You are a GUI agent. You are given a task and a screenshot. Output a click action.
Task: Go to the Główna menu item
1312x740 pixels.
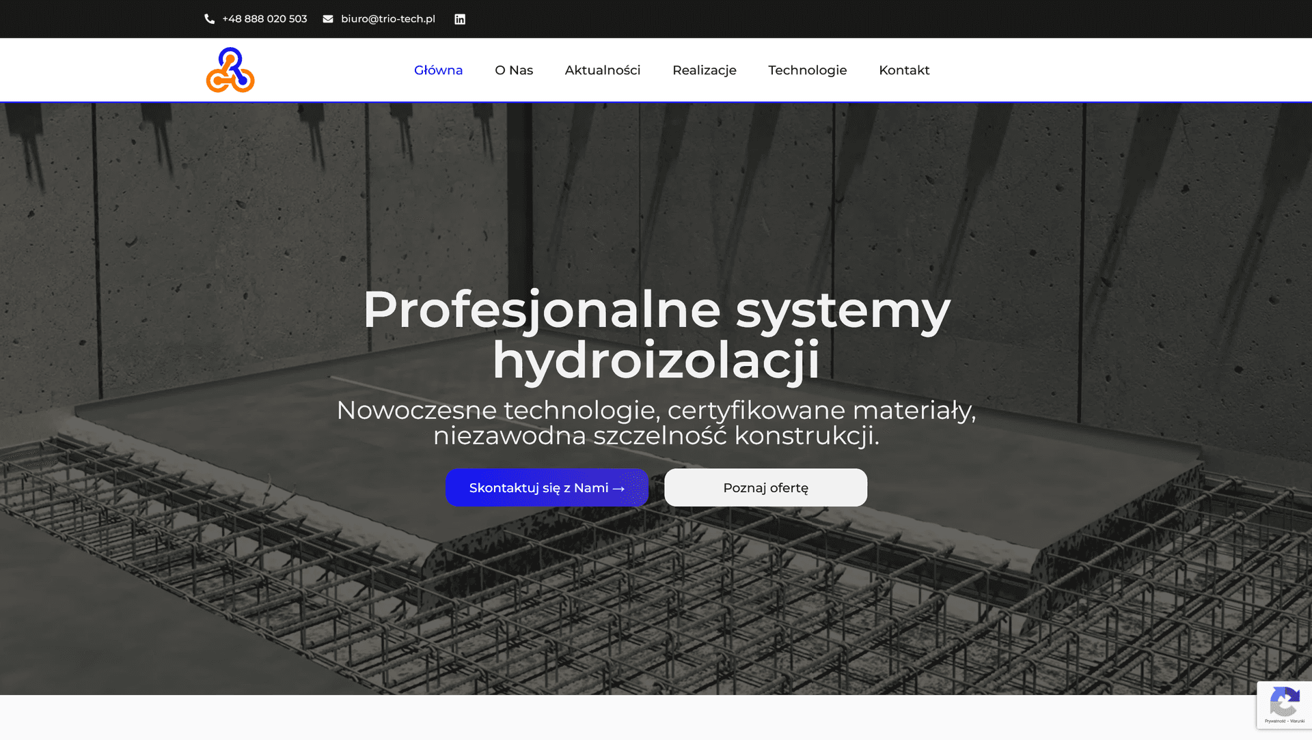click(438, 70)
